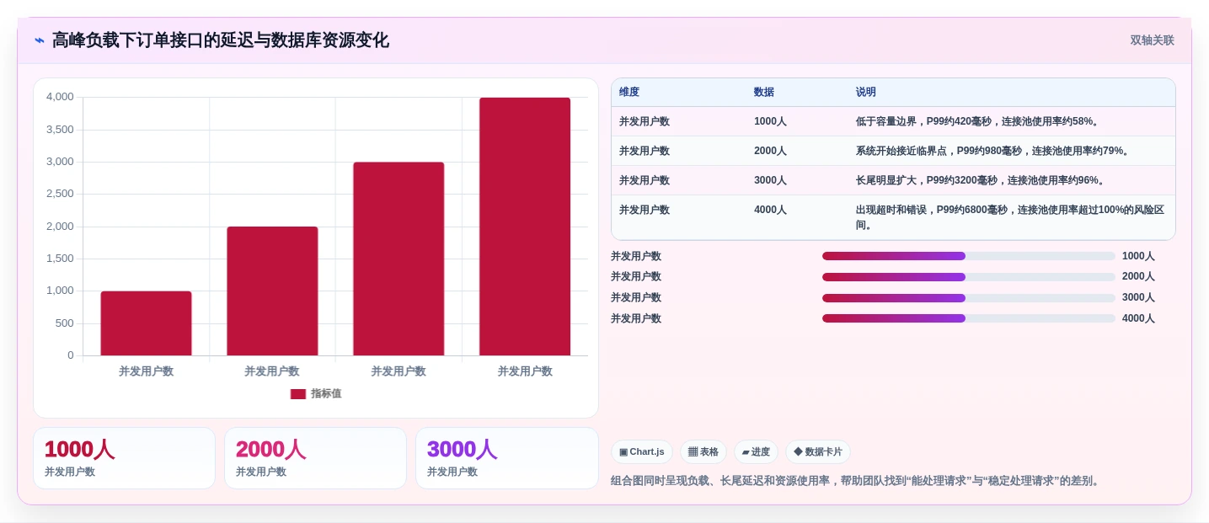Screen dimensions: 1209x523
Task: Click the footer text starting with 组合图同时呈现
Action: click(857, 481)
